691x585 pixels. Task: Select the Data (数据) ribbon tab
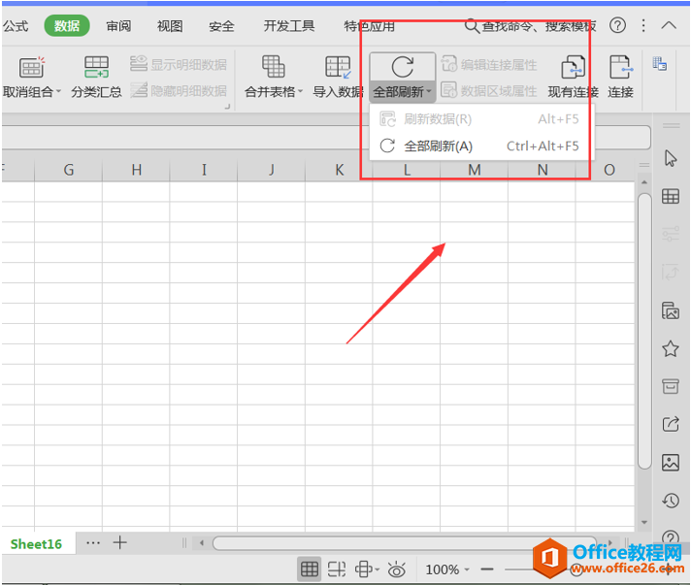coord(67,26)
